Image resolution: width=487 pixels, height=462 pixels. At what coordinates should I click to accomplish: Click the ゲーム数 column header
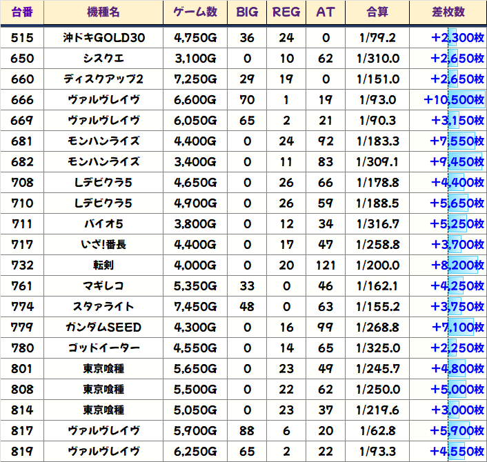(x=195, y=12)
